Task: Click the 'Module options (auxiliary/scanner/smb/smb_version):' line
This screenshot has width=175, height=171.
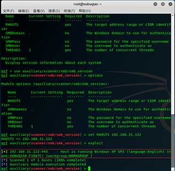Action: 55,84
